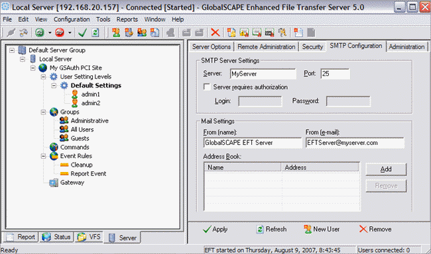
Task: Select Report Event in the tree
Action: coord(88,173)
